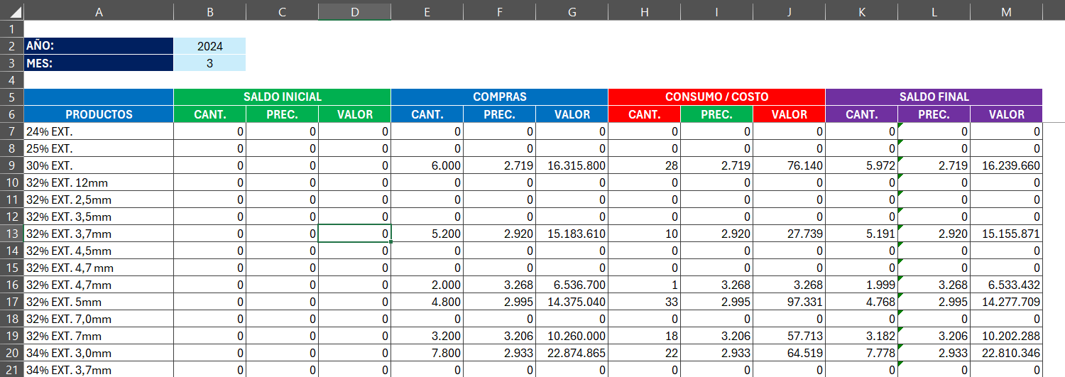Select product cell 30% EXT.
Viewport: 1065px width, 377px height.
99,165
